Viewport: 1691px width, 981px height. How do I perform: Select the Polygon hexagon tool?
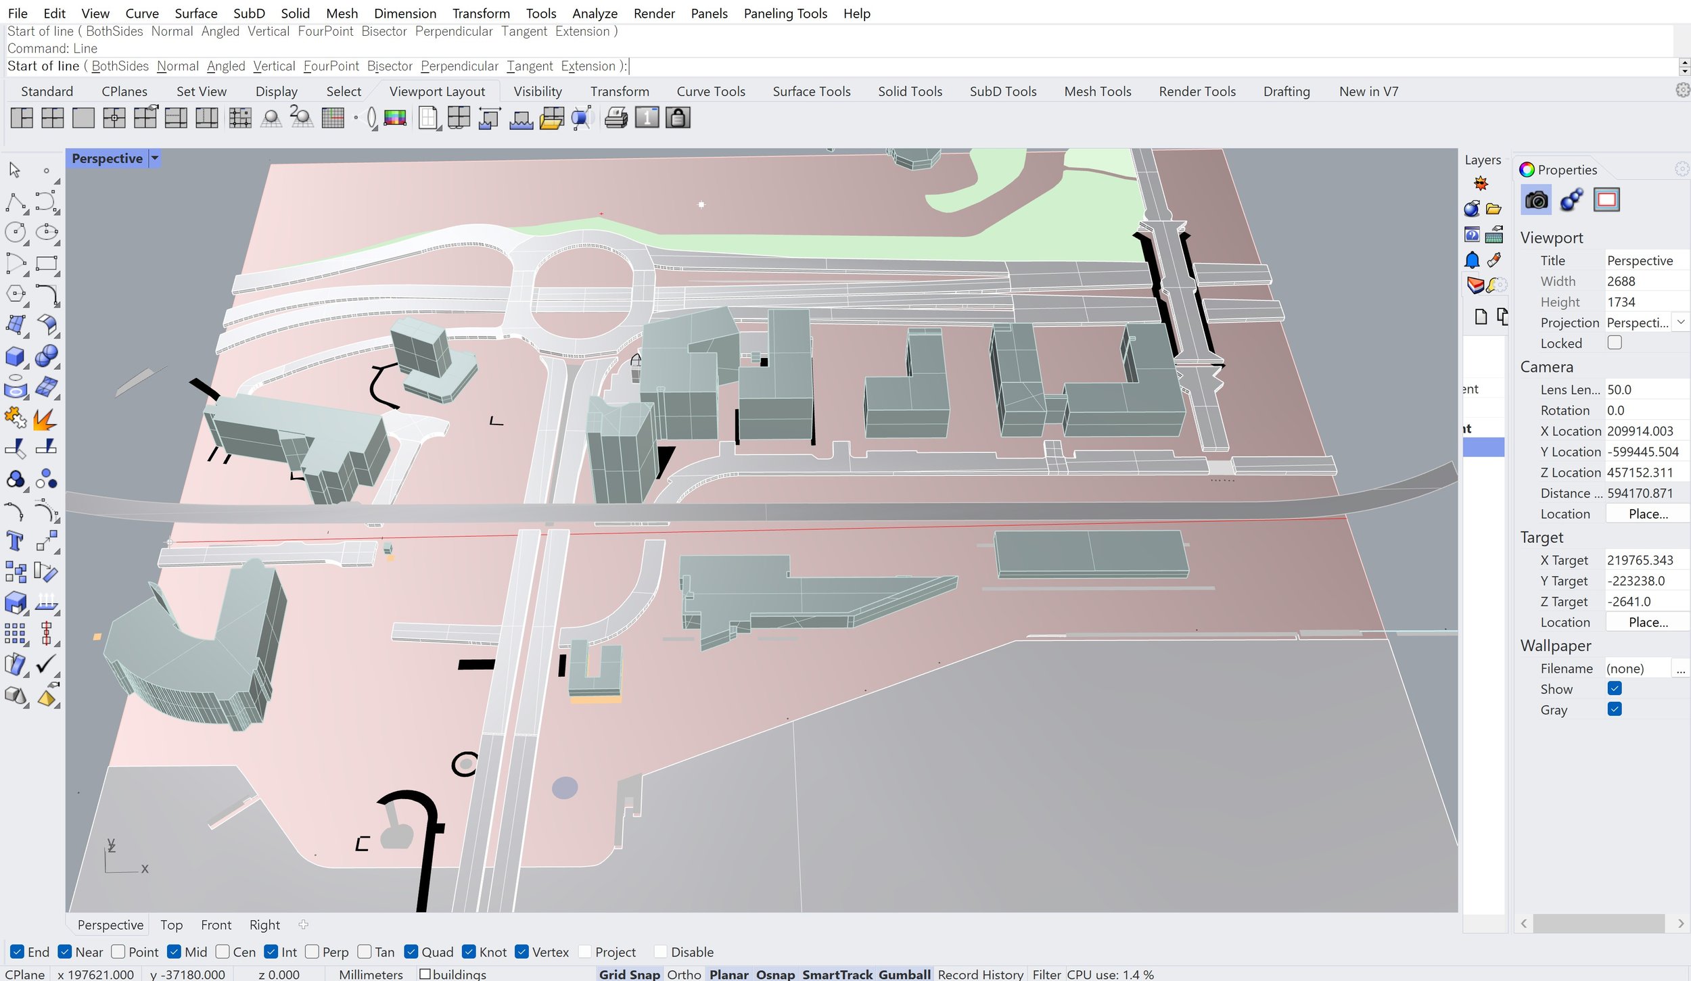click(x=16, y=294)
